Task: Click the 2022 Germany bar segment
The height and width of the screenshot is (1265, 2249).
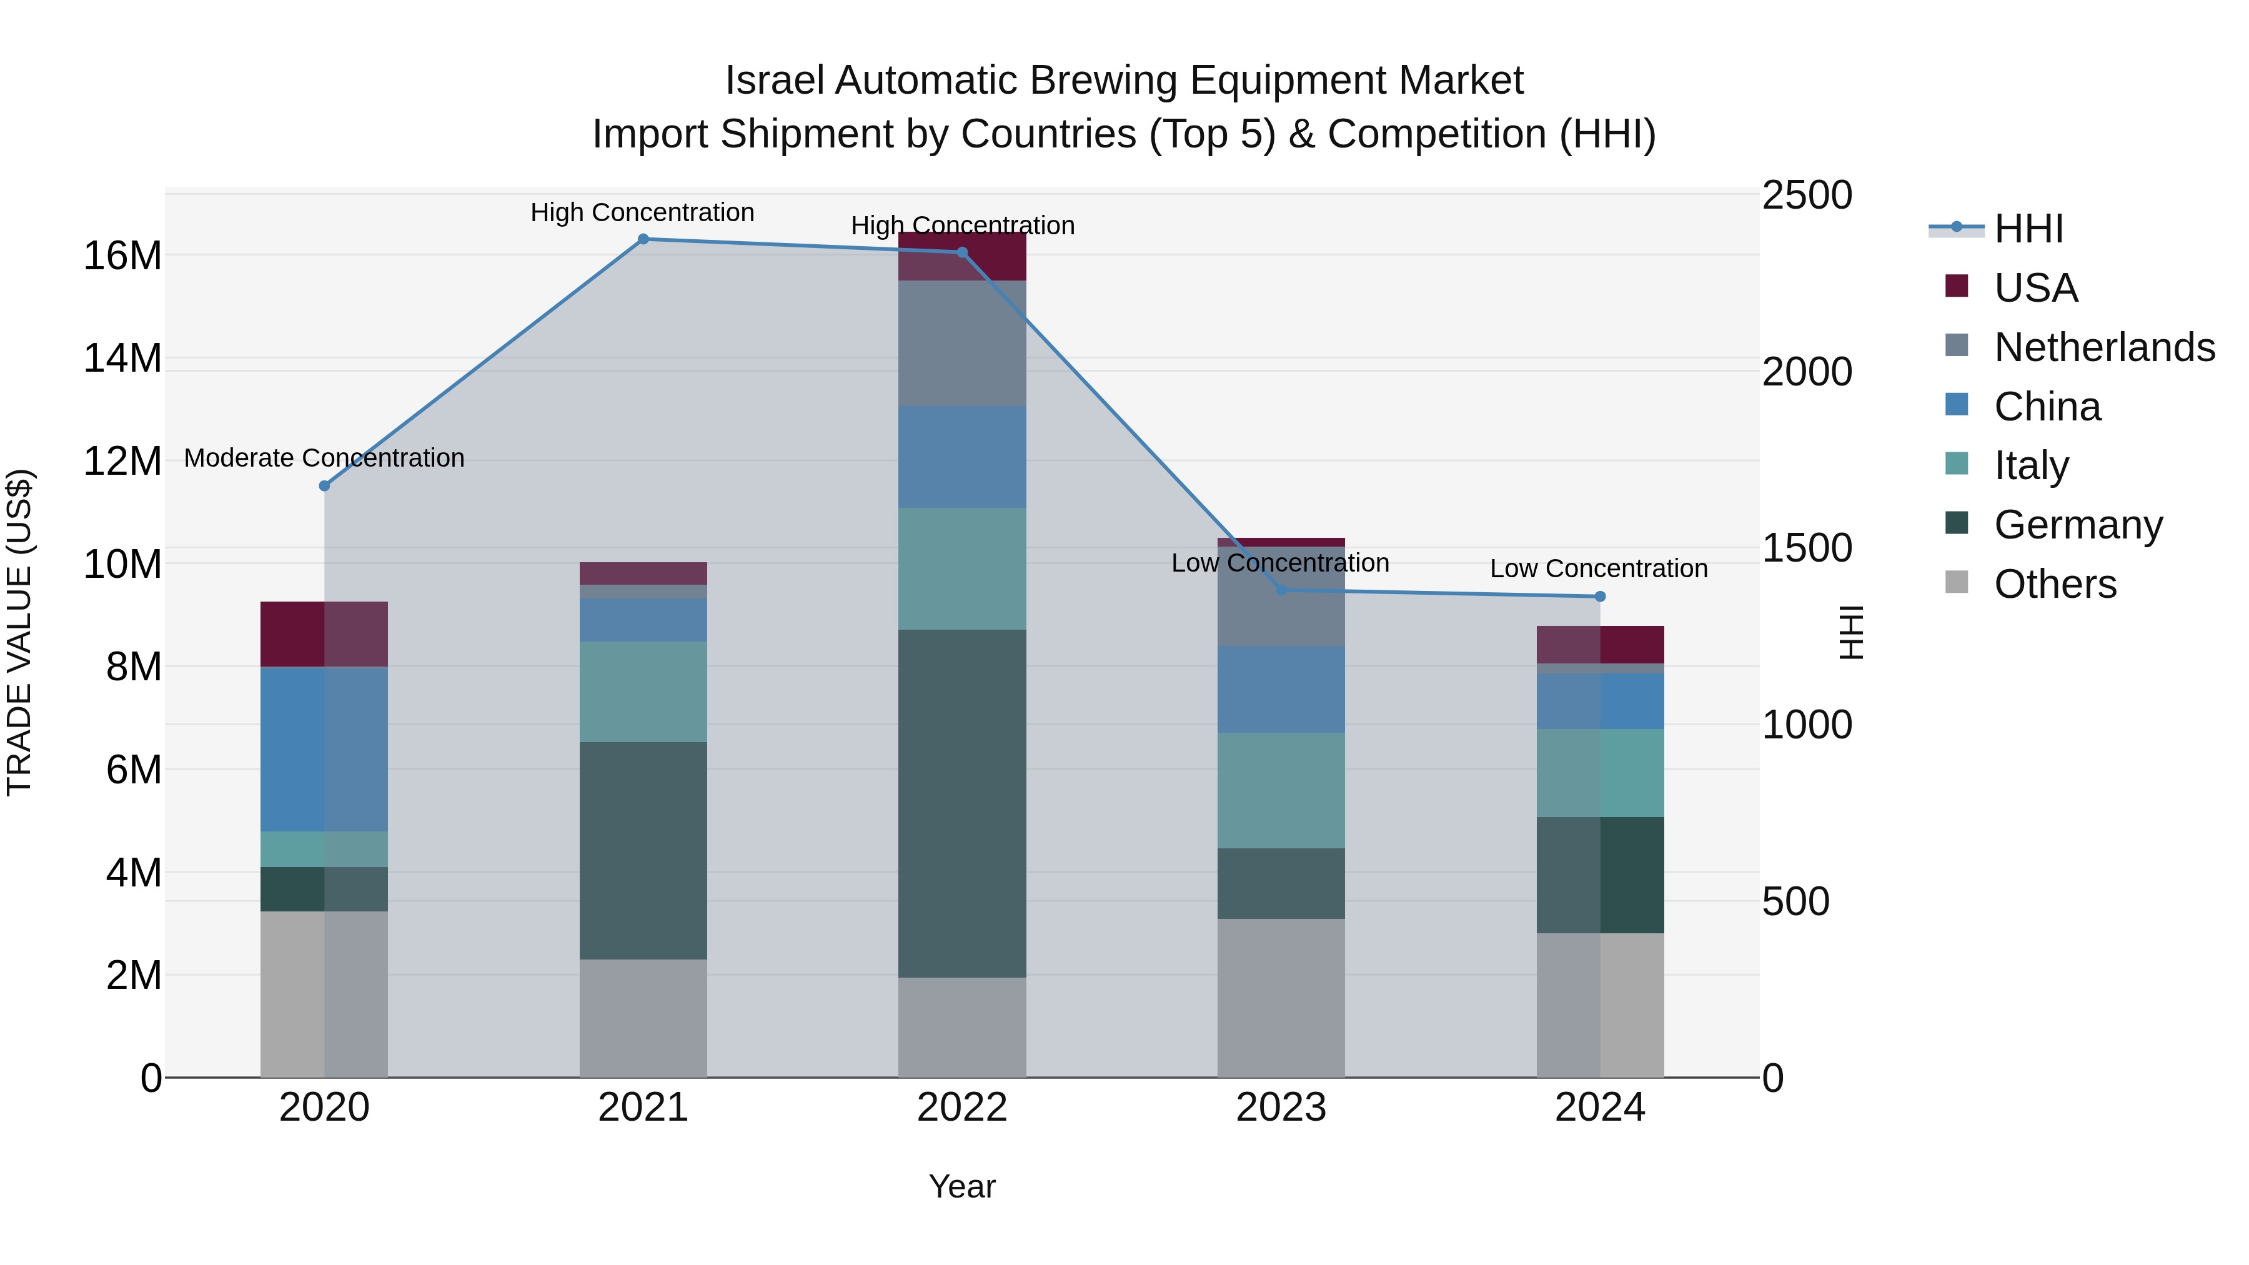Action: pyautogui.click(x=962, y=803)
